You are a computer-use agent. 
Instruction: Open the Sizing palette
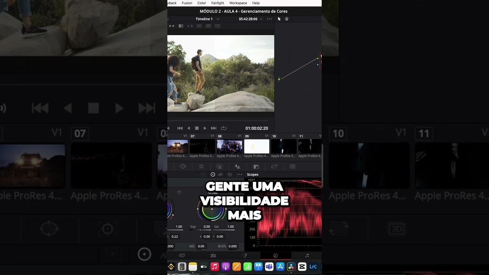point(274,167)
